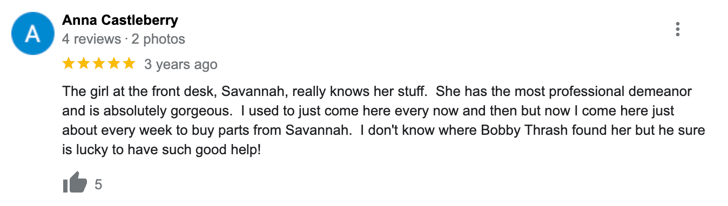The height and width of the screenshot is (206, 728).
Task: Click the like count number 5
Action: point(98,184)
